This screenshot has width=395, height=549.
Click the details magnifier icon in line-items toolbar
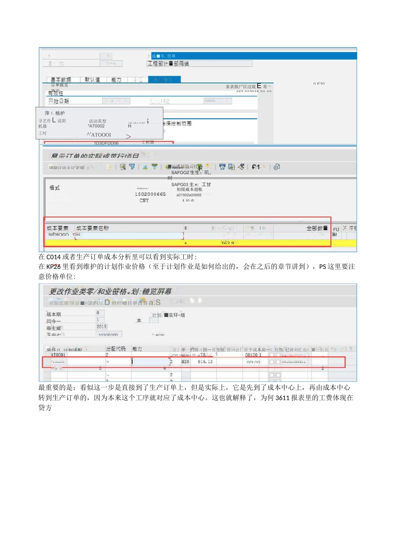pos(123,167)
